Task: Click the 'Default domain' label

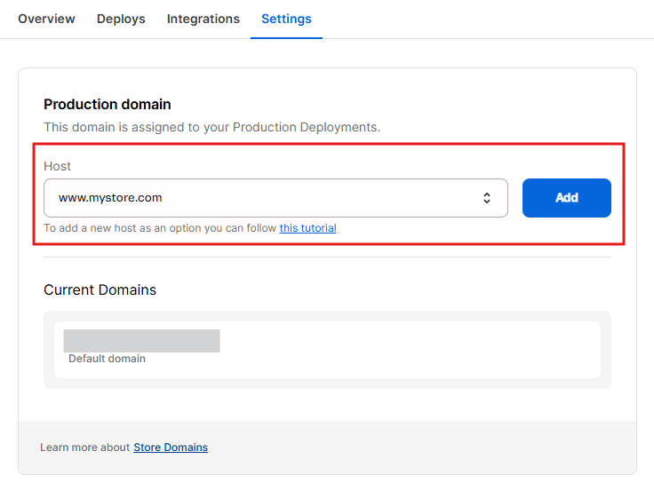Action: [x=108, y=359]
